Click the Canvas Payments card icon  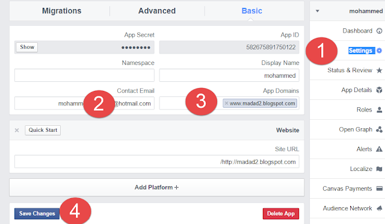(380, 188)
